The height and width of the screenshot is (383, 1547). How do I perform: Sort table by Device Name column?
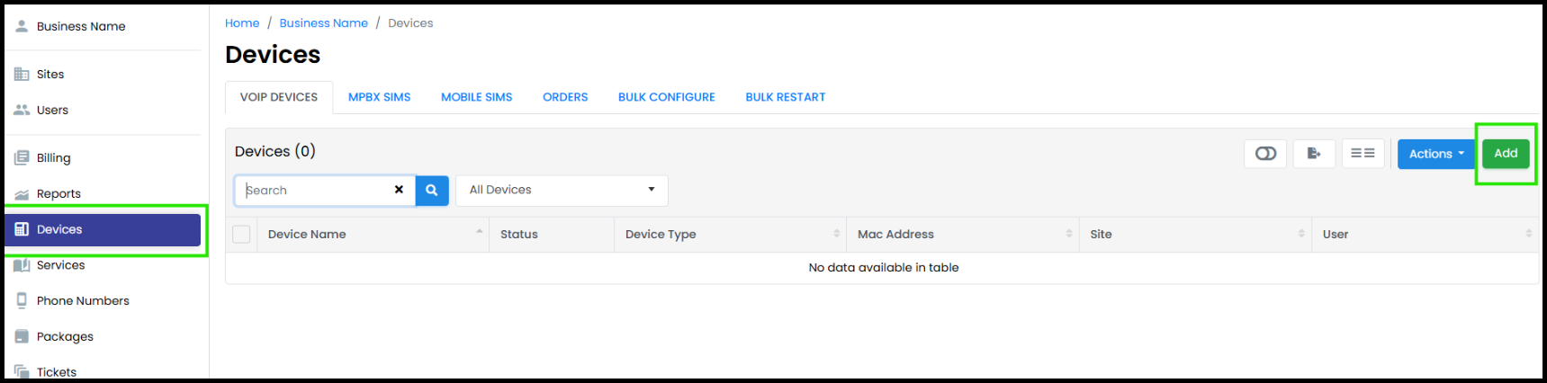[375, 234]
